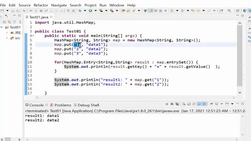Toggle Mark Occurrences highlighted toolbar icon
Image resolution: width=251 pixels, height=141 pixels.
point(151,11)
